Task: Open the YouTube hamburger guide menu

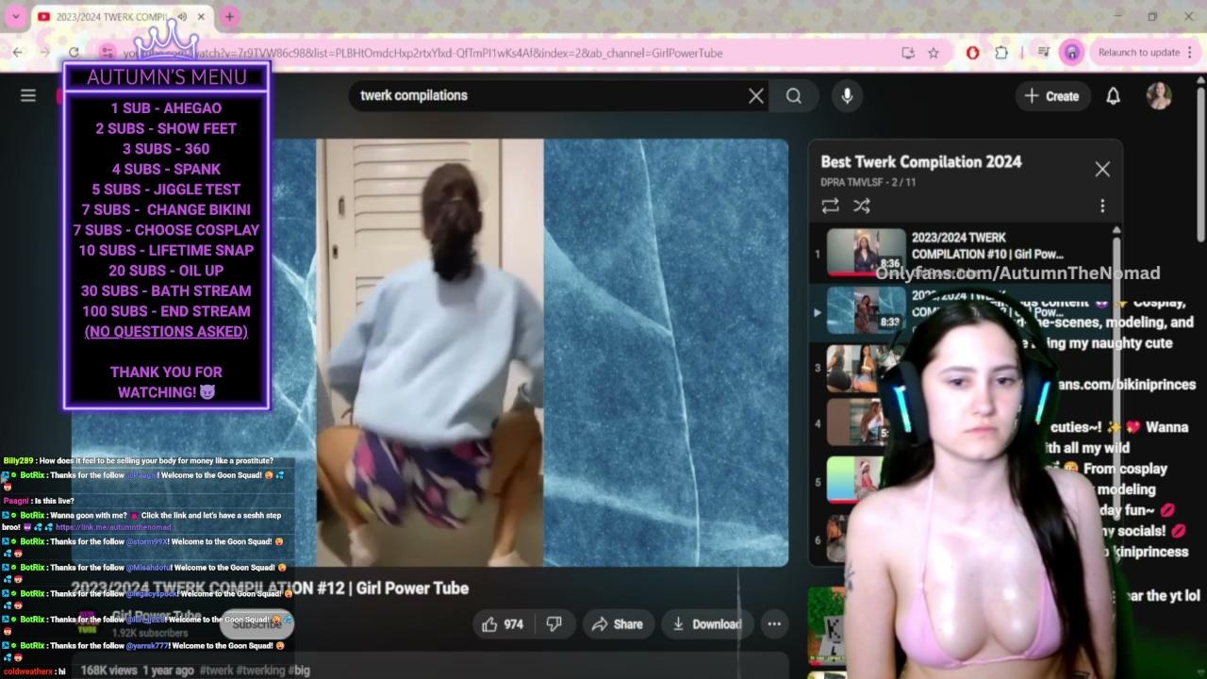Action: [x=28, y=95]
